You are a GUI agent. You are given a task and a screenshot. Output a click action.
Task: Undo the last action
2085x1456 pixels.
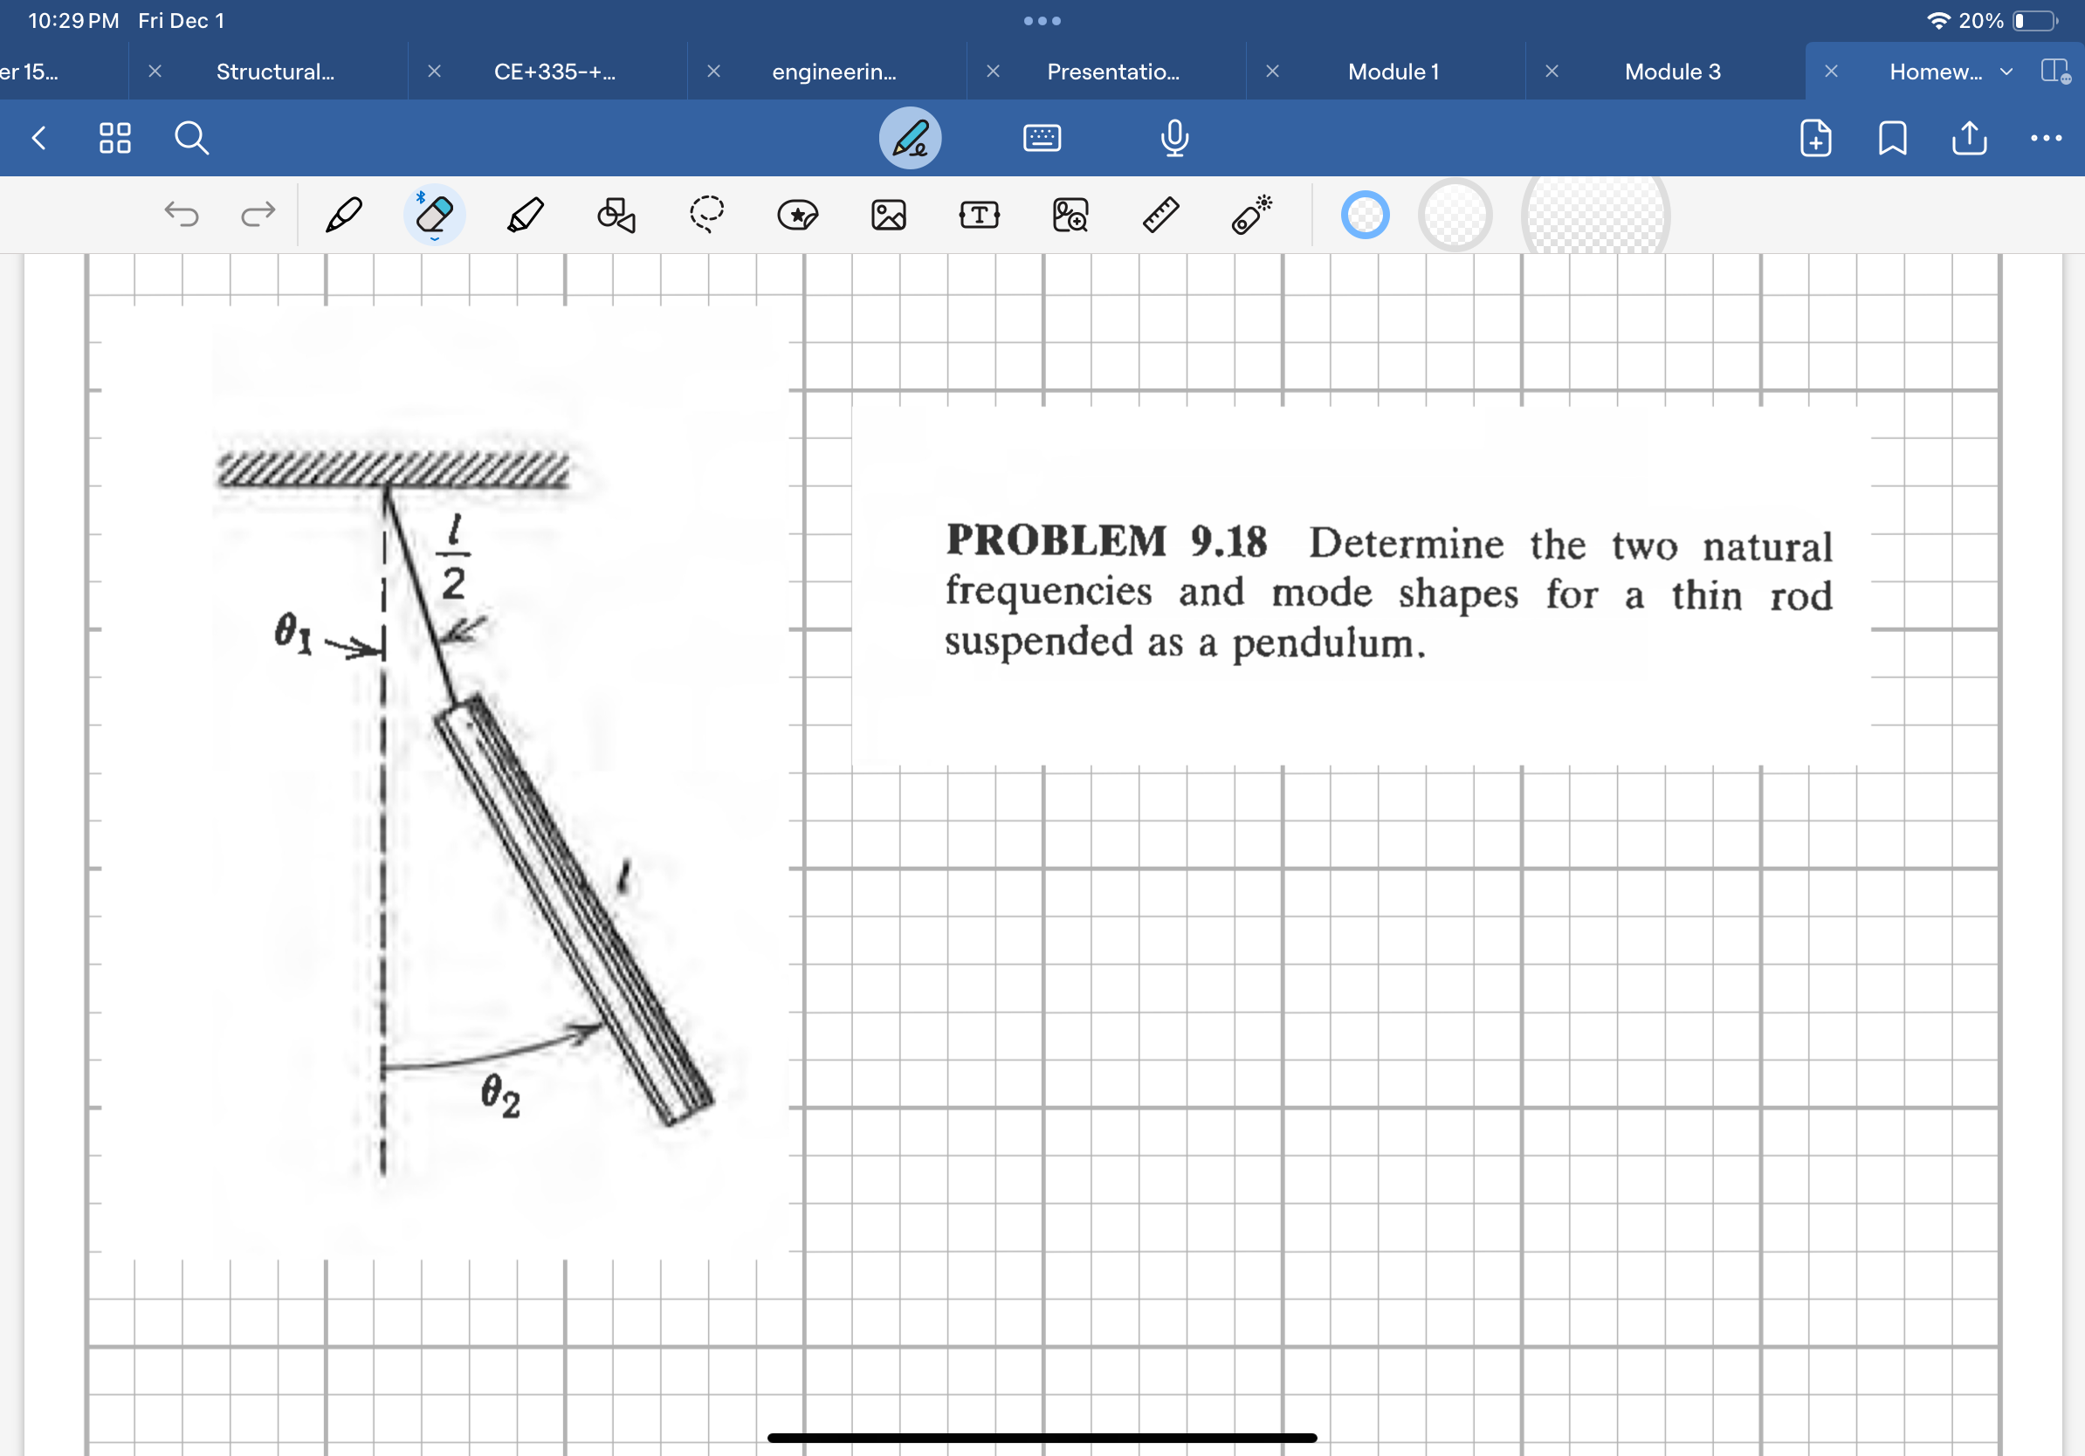click(182, 215)
